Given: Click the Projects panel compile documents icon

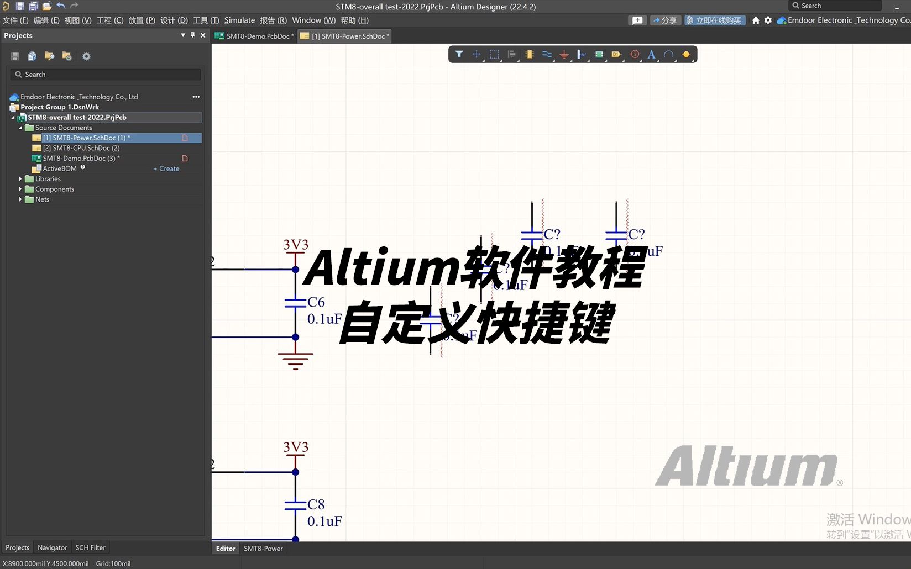Looking at the screenshot, I should point(32,56).
